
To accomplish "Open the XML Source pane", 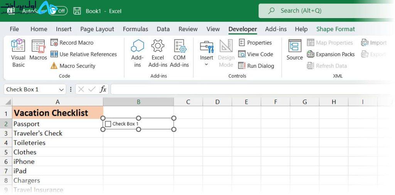I will tap(294, 50).
